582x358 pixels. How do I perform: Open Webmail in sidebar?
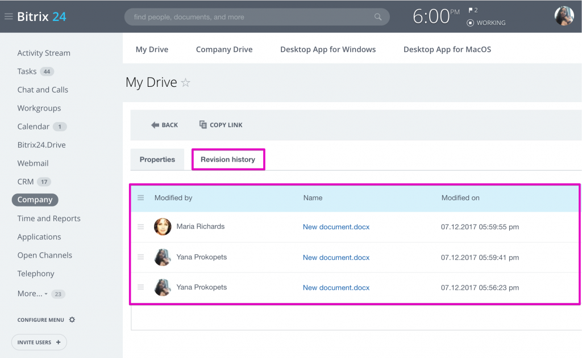(32, 163)
